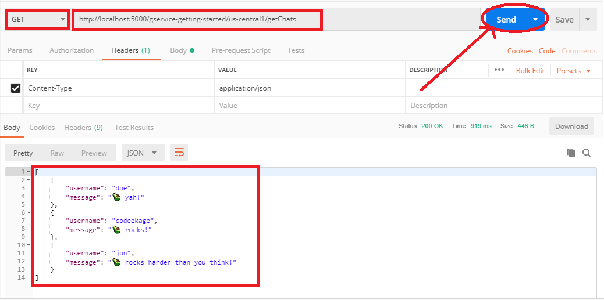Click the 200 OK status text
This screenshot has height=300, width=604.
432,126
